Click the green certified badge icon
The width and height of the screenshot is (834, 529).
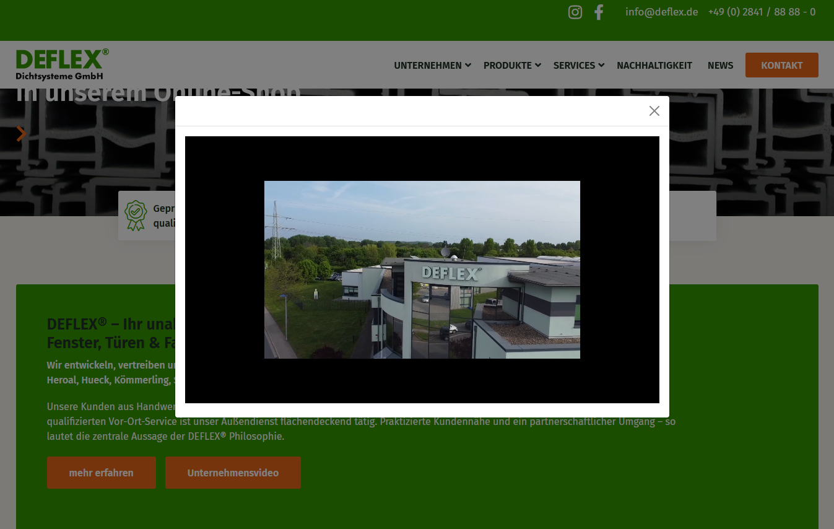[136, 215]
